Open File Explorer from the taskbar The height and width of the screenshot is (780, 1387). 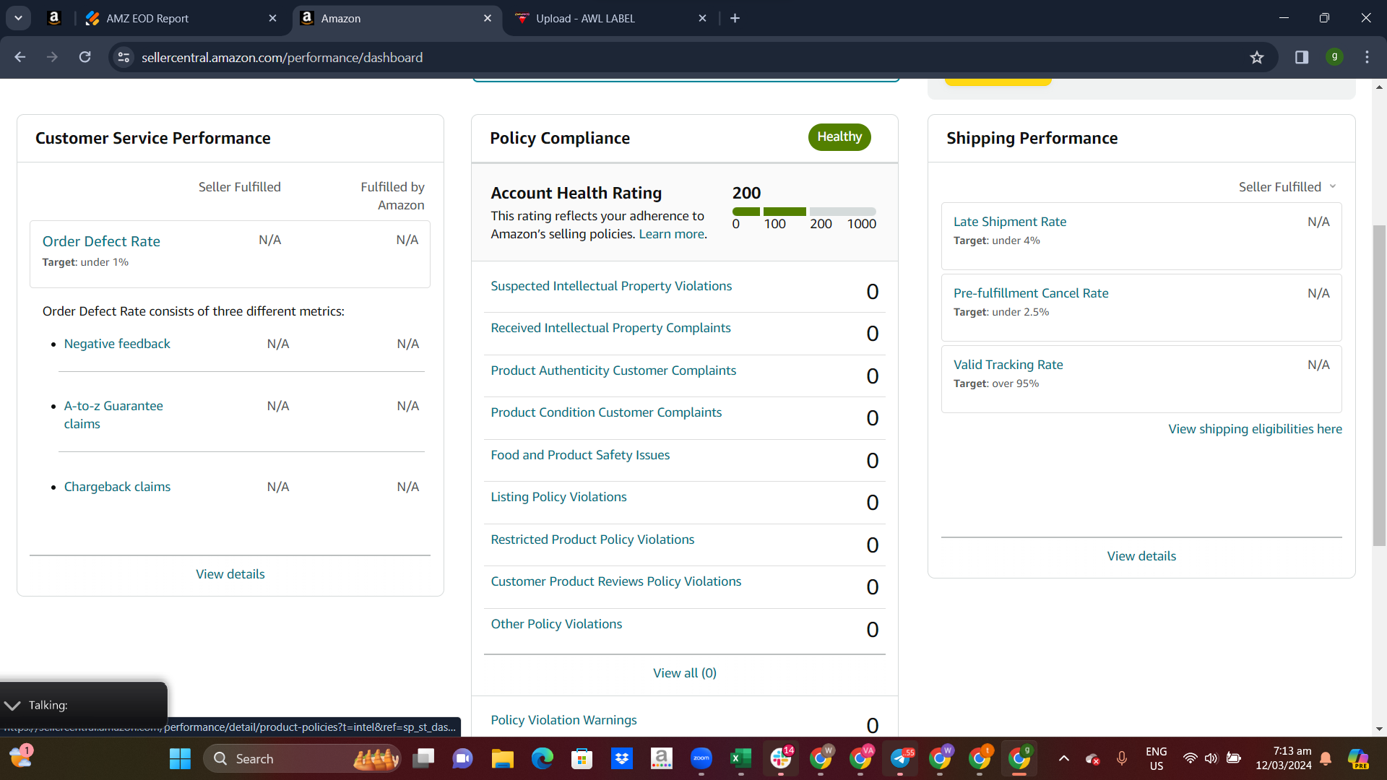click(502, 758)
